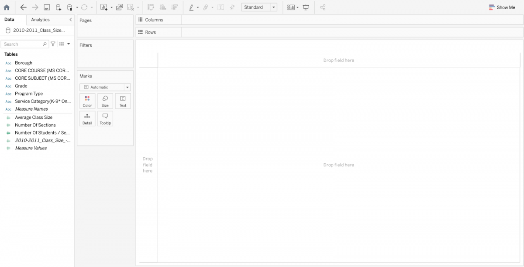Collapse the Data pane with the chevron
524x267 pixels.
click(70, 20)
